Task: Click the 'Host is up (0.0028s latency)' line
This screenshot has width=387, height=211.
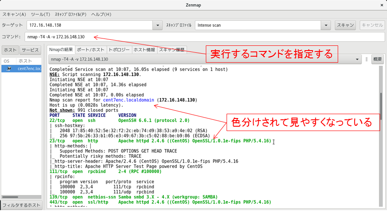Action: 86,105
